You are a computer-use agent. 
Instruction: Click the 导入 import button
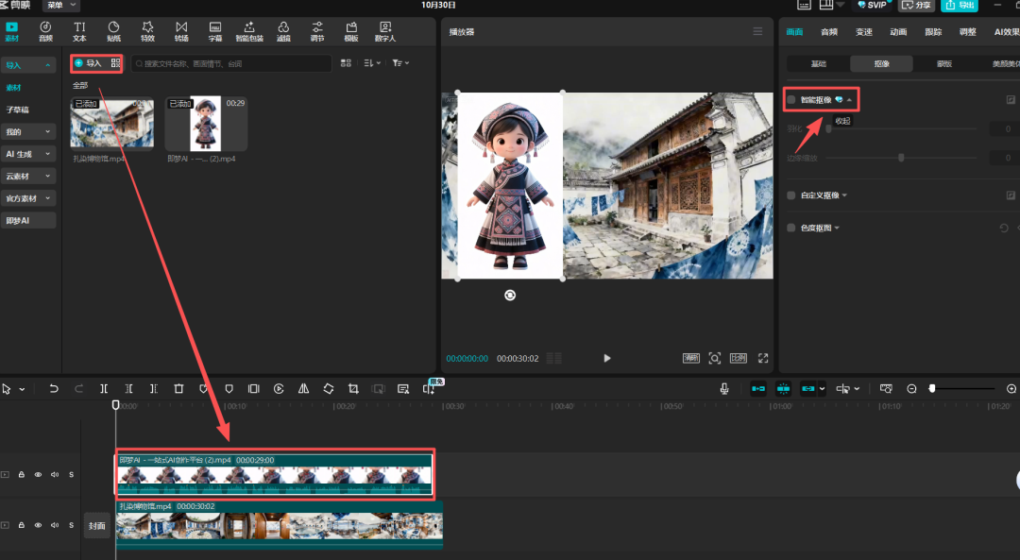tap(88, 63)
